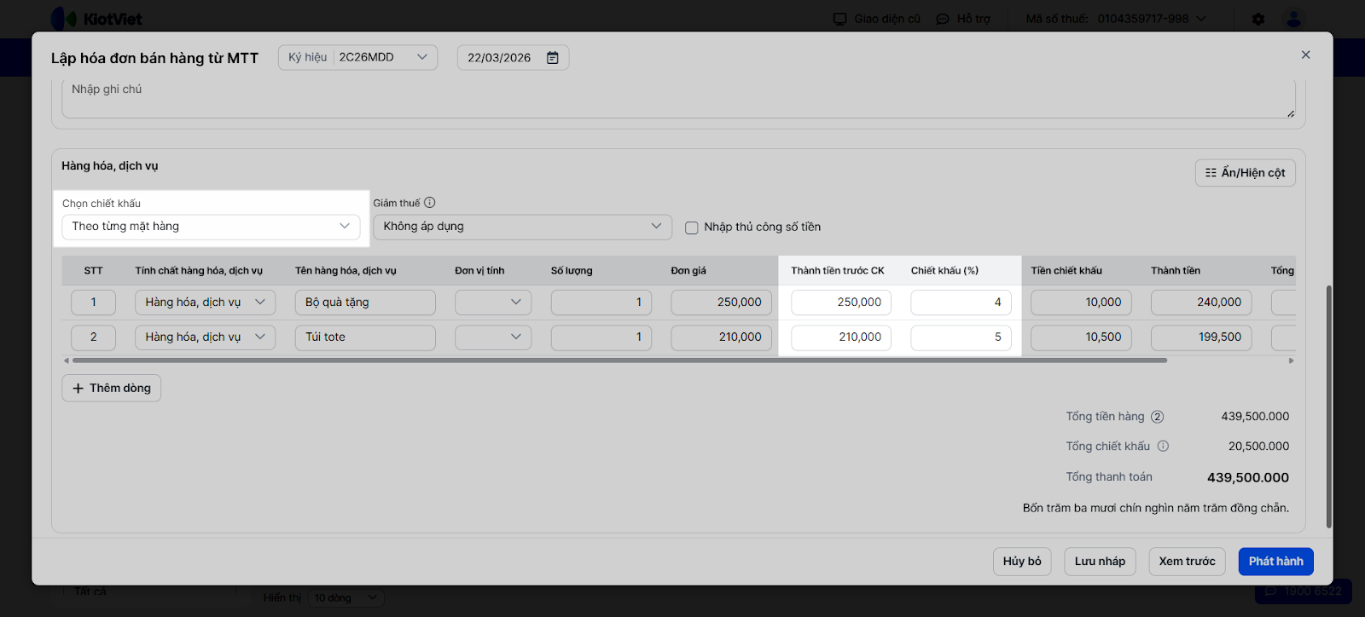Toggle Nhập thủ công số tiền checkbox
The height and width of the screenshot is (617, 1365).
tap(692, 228)
